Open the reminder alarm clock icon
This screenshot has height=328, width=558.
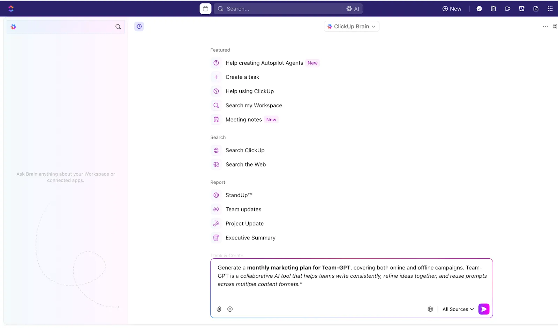[522, 9]
